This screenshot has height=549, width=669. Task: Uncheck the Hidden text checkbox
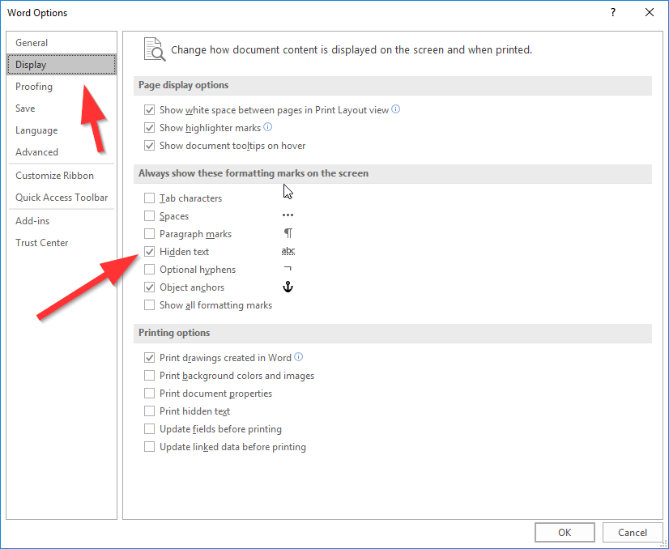[149, 252]
